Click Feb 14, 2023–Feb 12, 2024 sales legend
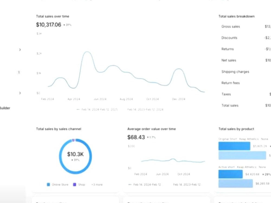Screen dimensions: 271x203 [145, 109]
